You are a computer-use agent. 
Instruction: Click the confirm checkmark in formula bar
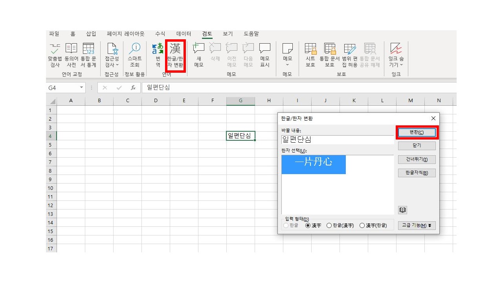tap(119, 88)
